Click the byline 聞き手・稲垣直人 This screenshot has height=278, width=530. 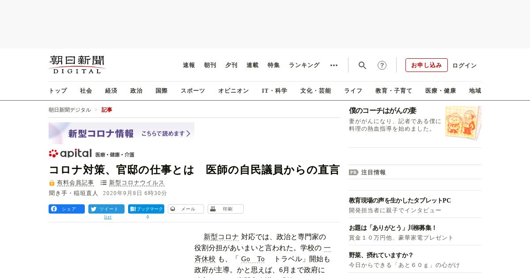click(x=73, y=193)
